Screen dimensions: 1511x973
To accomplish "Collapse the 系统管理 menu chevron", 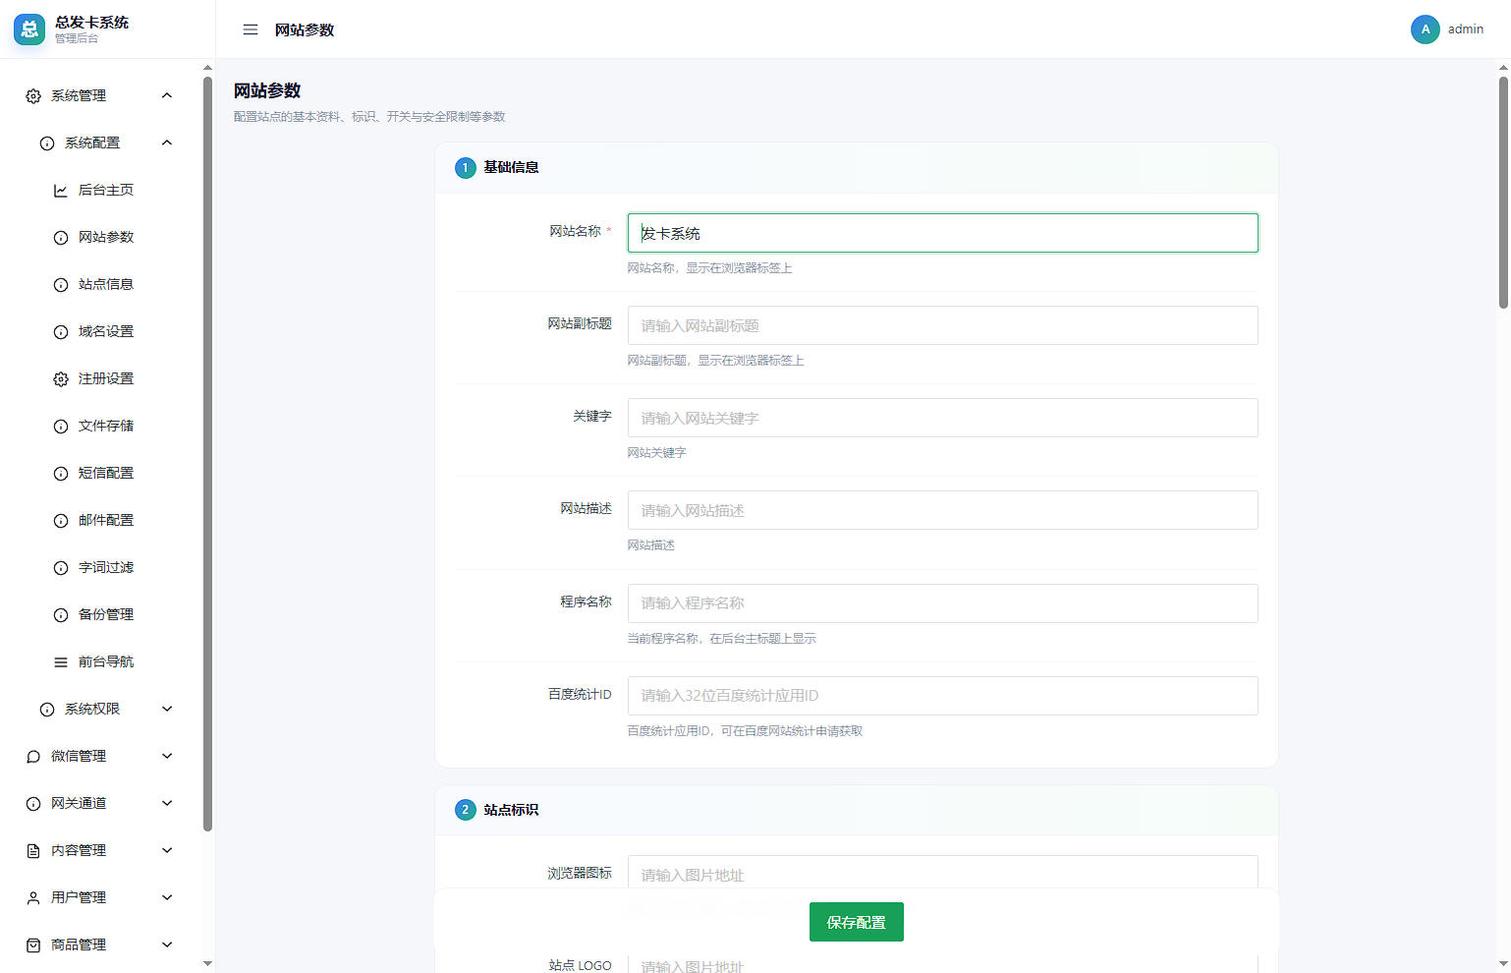I will pos(167,95).
